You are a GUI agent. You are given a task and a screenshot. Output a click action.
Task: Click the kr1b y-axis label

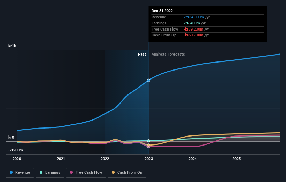[x=12, y=46]
